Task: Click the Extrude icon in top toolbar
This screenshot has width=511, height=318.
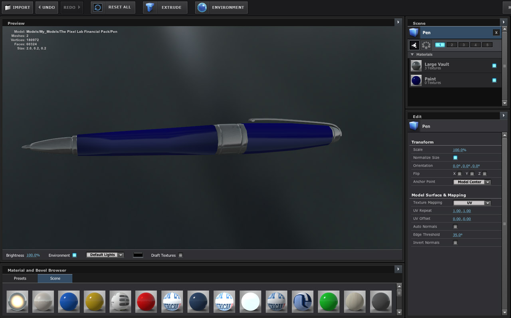Action: [x=150, y=7]
